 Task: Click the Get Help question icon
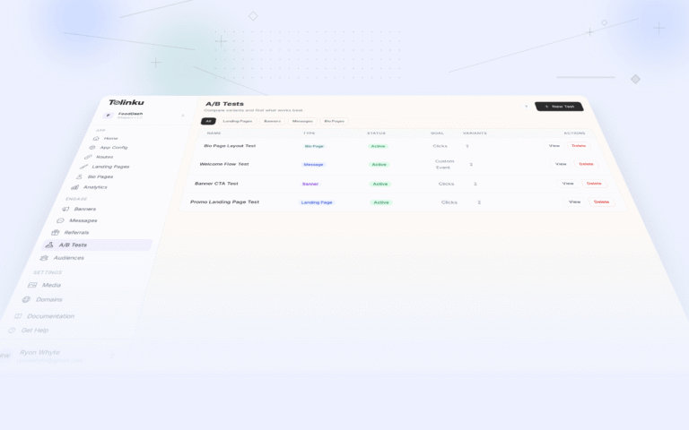point(12,331)
